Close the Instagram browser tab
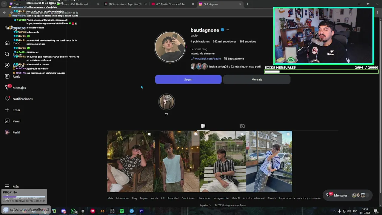 pos(240,4)
